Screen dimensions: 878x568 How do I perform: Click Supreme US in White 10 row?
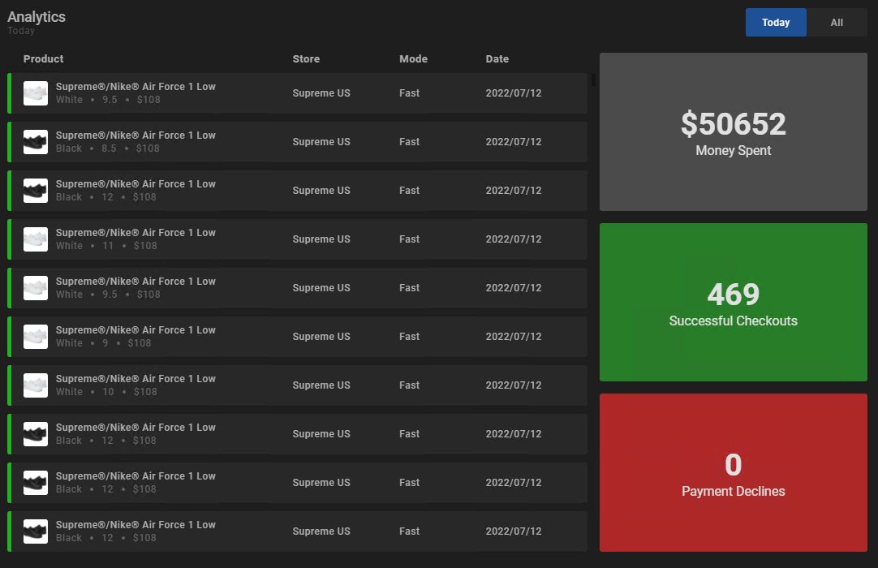321,385
